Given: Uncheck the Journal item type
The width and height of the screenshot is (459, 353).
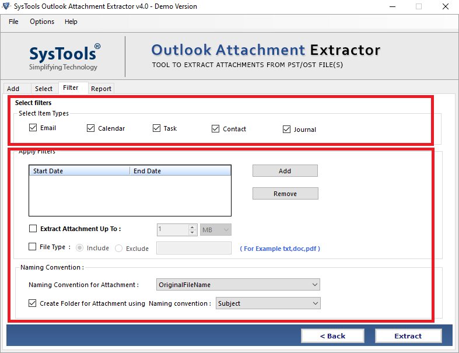Looking at the screenshot, I should click(x=286, y=130).
